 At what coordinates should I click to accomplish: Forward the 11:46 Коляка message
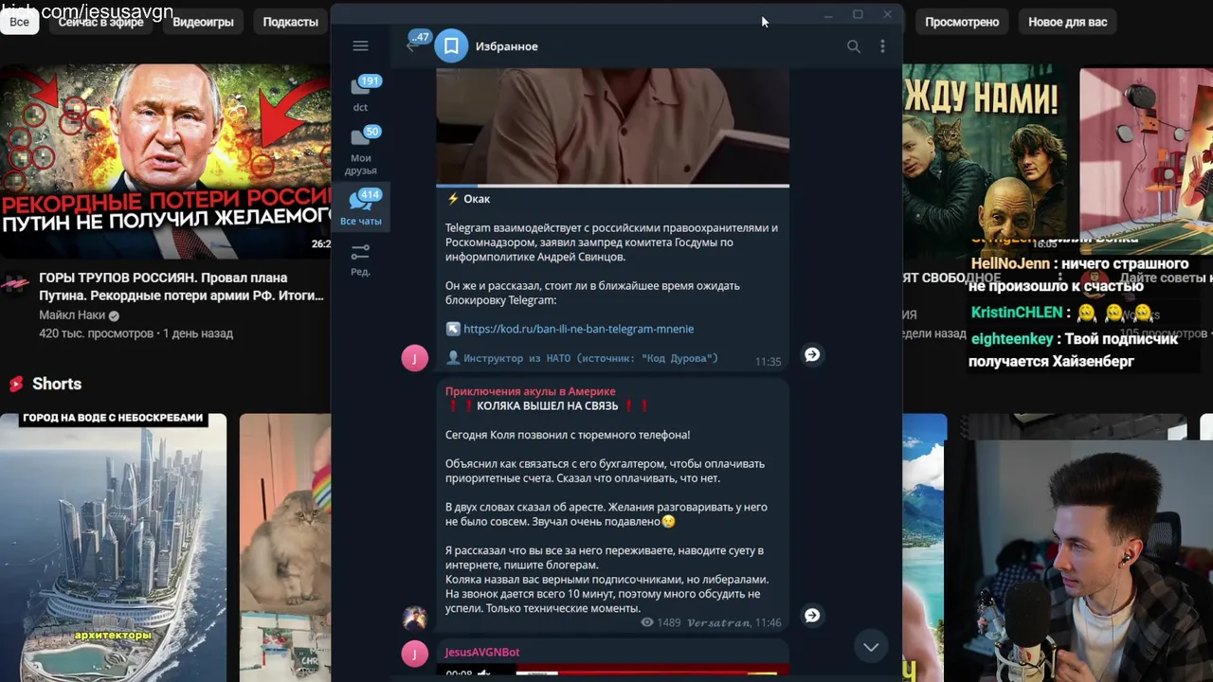click(812, 616)
